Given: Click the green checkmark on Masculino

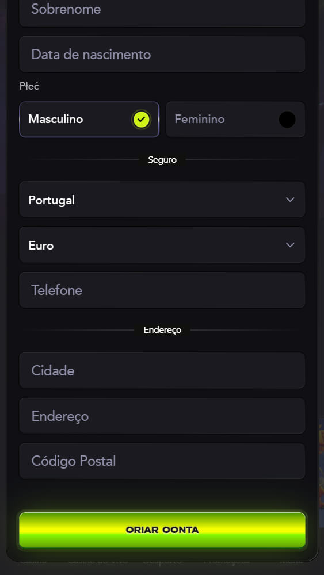Looking at the screenshot, I should coord(141,120).
